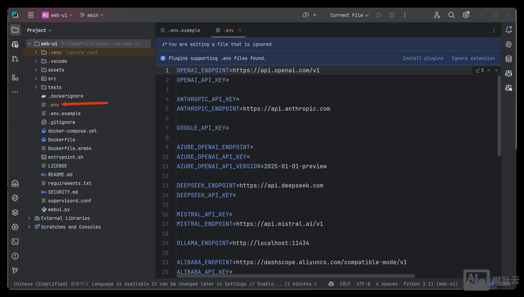The image size is (524, 297).
Task: Click the Debug bug icon
Action: click(392, 15)
